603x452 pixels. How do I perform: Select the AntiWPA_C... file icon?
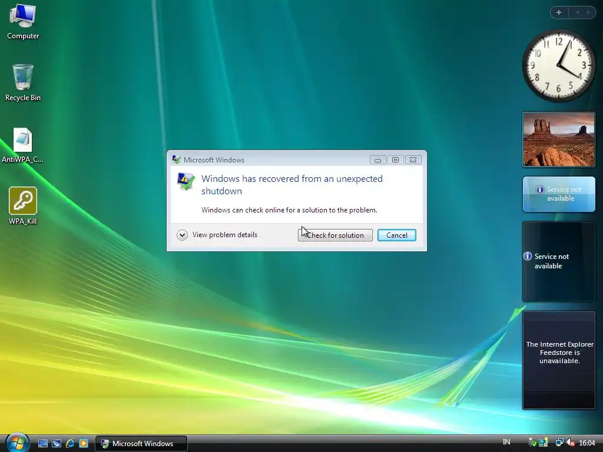pyautogui.click(x=23, y=145)
